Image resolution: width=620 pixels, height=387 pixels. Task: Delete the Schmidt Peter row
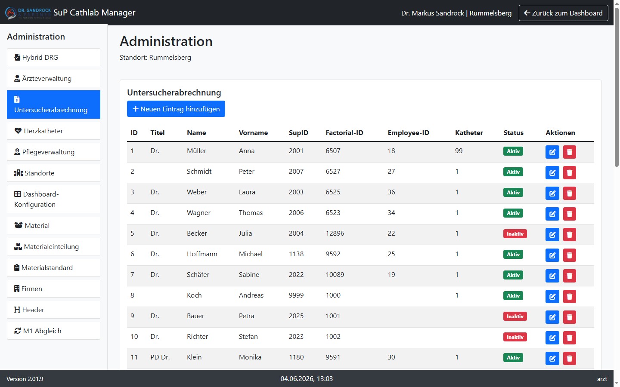569,172
